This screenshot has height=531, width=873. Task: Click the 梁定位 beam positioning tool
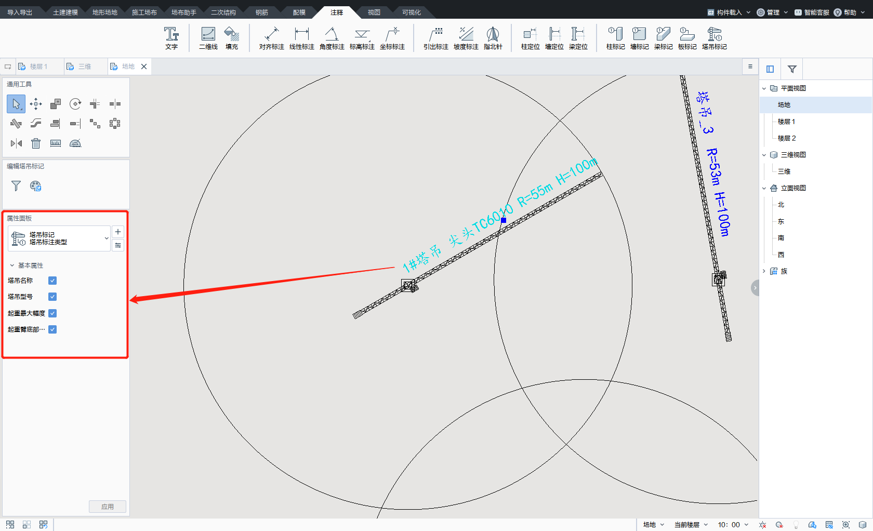click(x=578, y=38)
